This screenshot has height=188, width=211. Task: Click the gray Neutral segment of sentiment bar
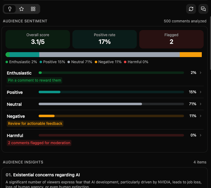(x=109, y=55)
